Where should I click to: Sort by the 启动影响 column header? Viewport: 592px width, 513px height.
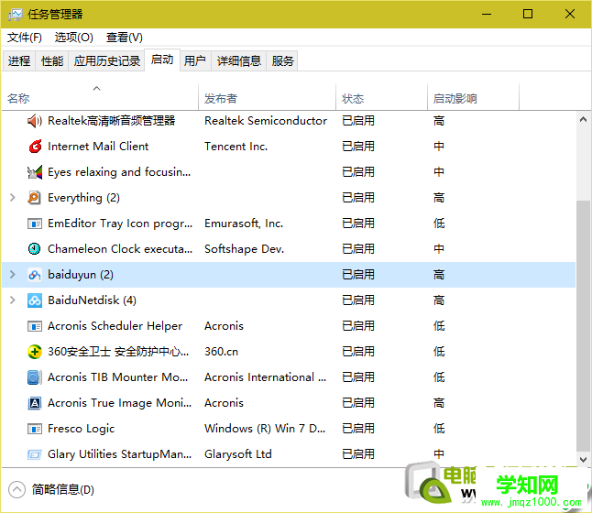[x=455, y=99]
